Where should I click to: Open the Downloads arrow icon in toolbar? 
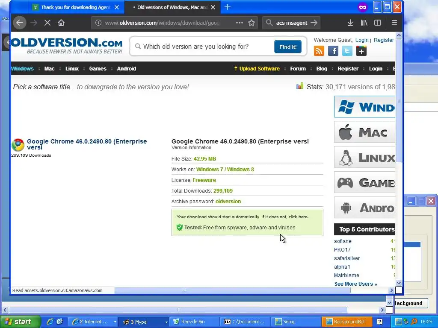click(350, 23)
